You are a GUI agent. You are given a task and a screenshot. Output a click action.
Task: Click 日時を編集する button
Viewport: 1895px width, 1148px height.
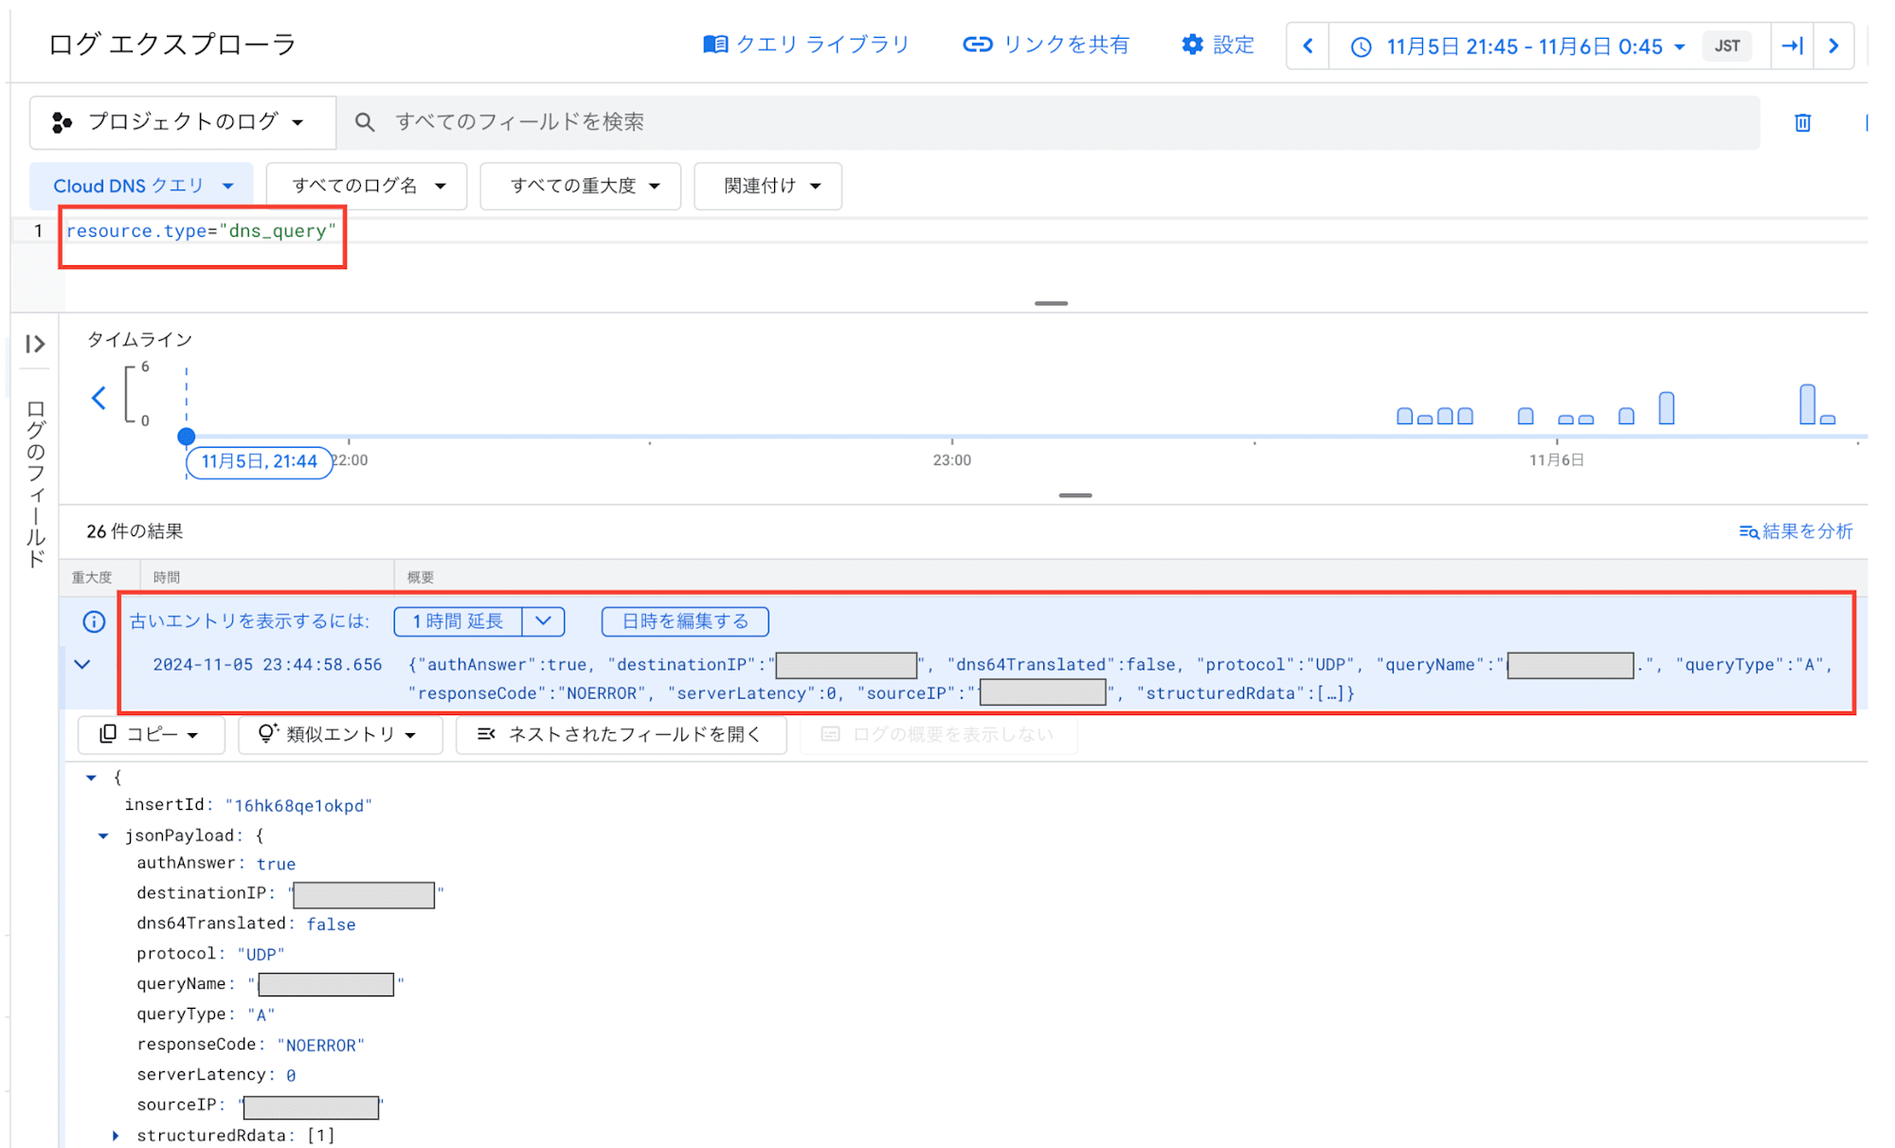coord(685,621)
